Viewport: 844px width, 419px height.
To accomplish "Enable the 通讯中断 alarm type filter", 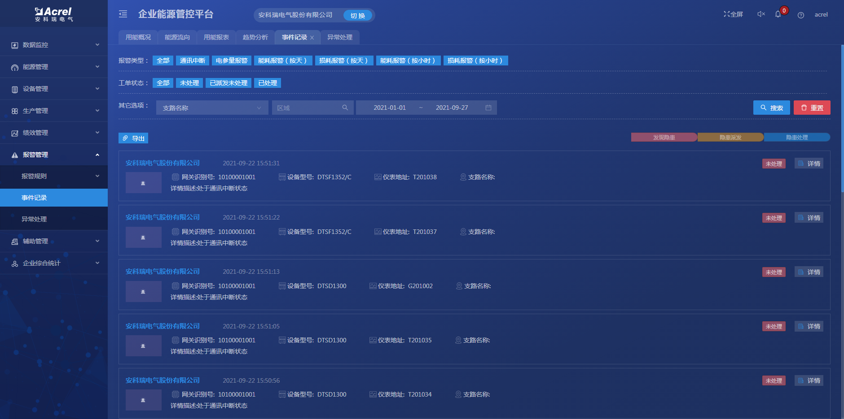I will point(193,60).
